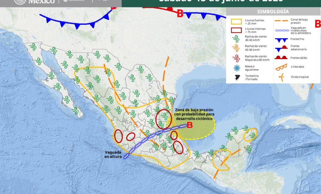Click the Onda tropical legend symbol
321x194 pixels.
(281, 77)
